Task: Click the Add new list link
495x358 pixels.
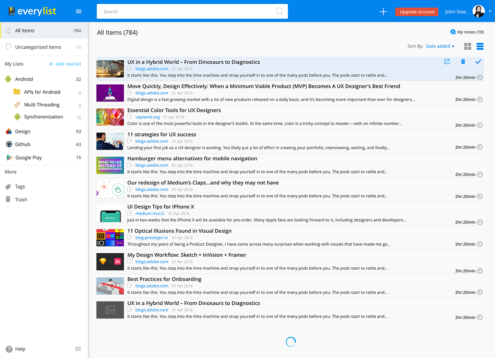Action: coord(65,64)
